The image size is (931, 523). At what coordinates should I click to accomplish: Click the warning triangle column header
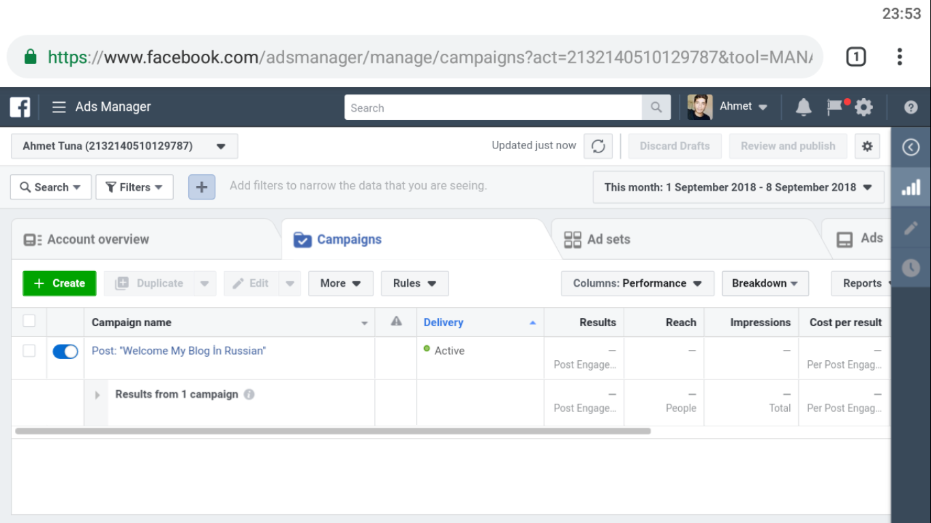point(396,321)
